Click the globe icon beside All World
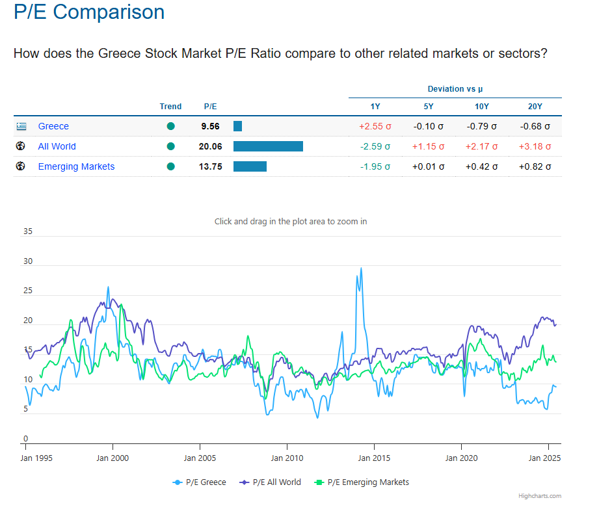599x511 pixels. point(21,146)
